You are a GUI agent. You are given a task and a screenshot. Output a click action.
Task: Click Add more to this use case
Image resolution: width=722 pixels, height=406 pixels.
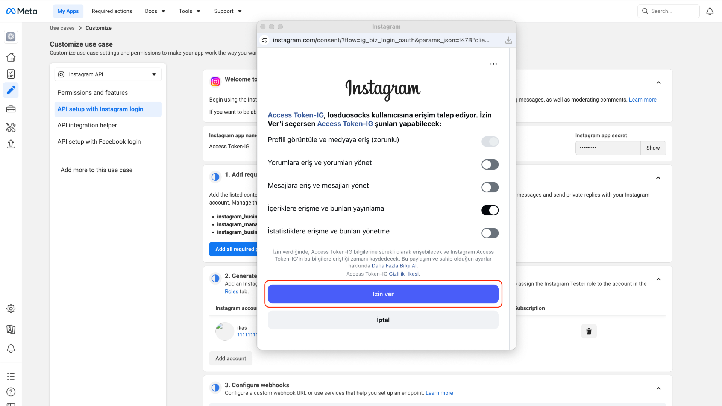pos(96,170)
